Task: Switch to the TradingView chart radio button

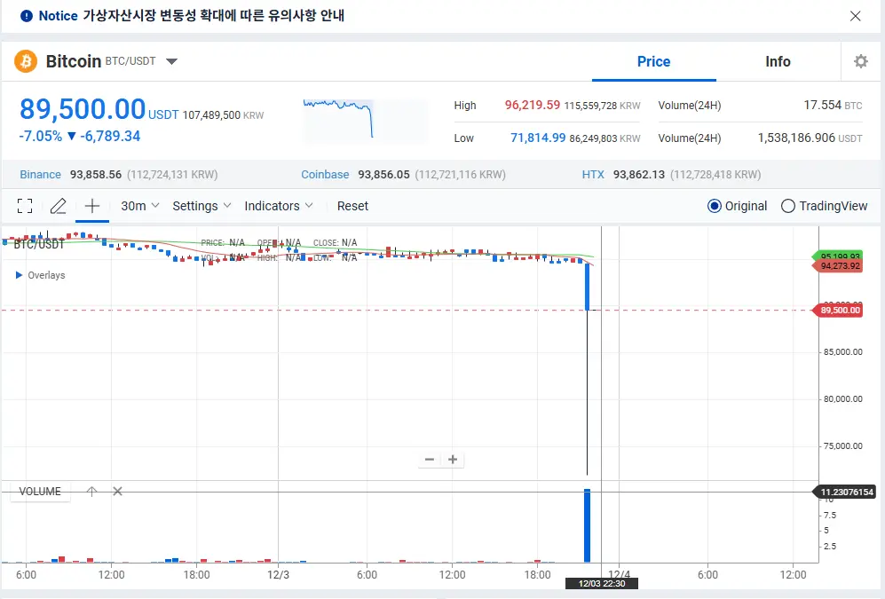Action: coord(787,205)
